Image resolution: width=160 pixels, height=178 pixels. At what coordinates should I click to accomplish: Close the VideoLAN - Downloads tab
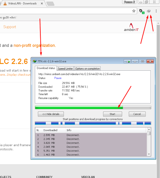(x=42, y=4)
